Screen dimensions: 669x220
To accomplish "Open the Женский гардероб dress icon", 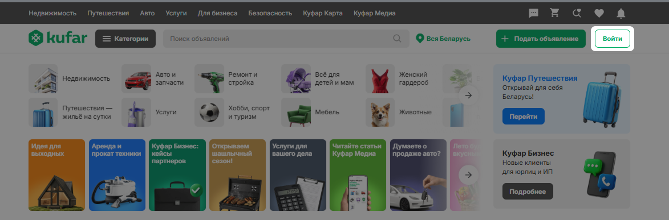I will click(380, 78).
